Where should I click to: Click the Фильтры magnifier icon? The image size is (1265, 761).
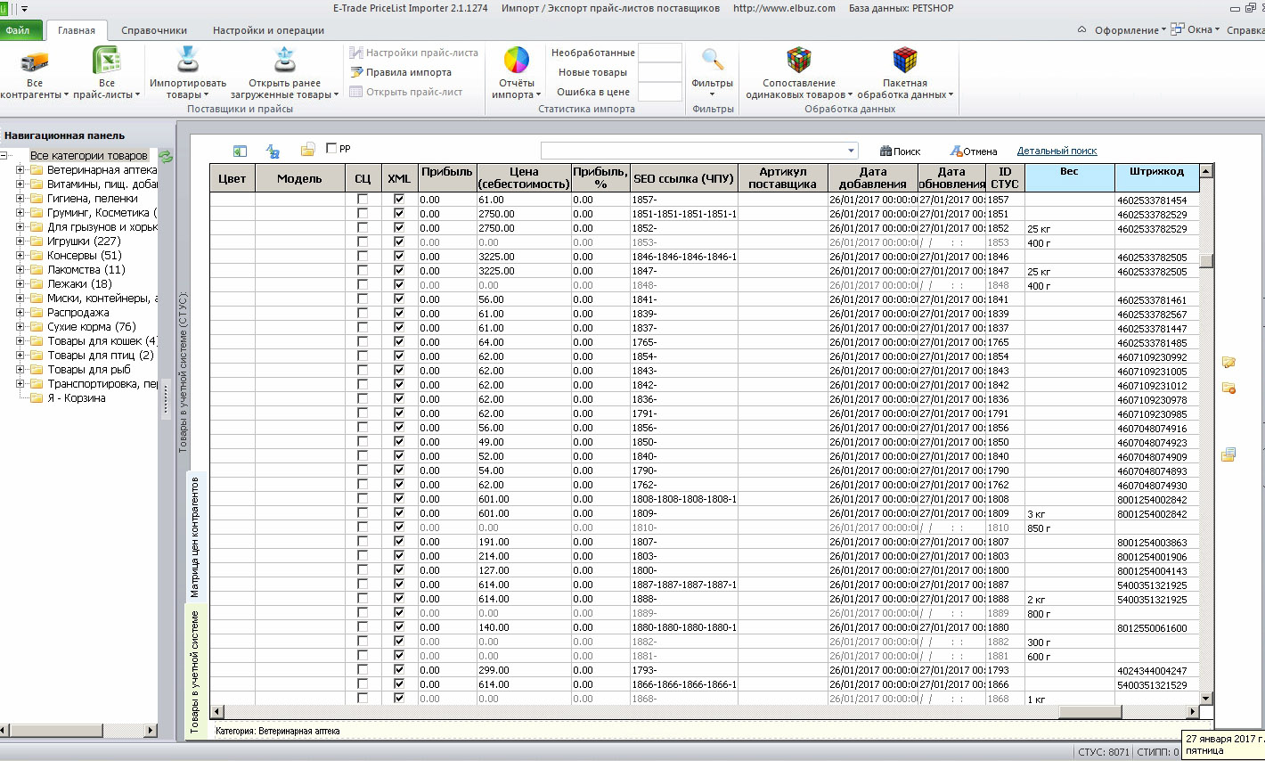(x=712, y=60)
